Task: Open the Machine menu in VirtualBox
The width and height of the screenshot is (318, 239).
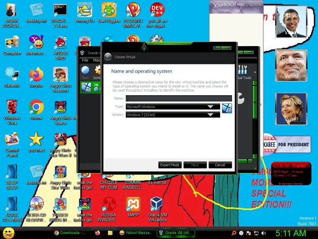Action: (97, 60)
